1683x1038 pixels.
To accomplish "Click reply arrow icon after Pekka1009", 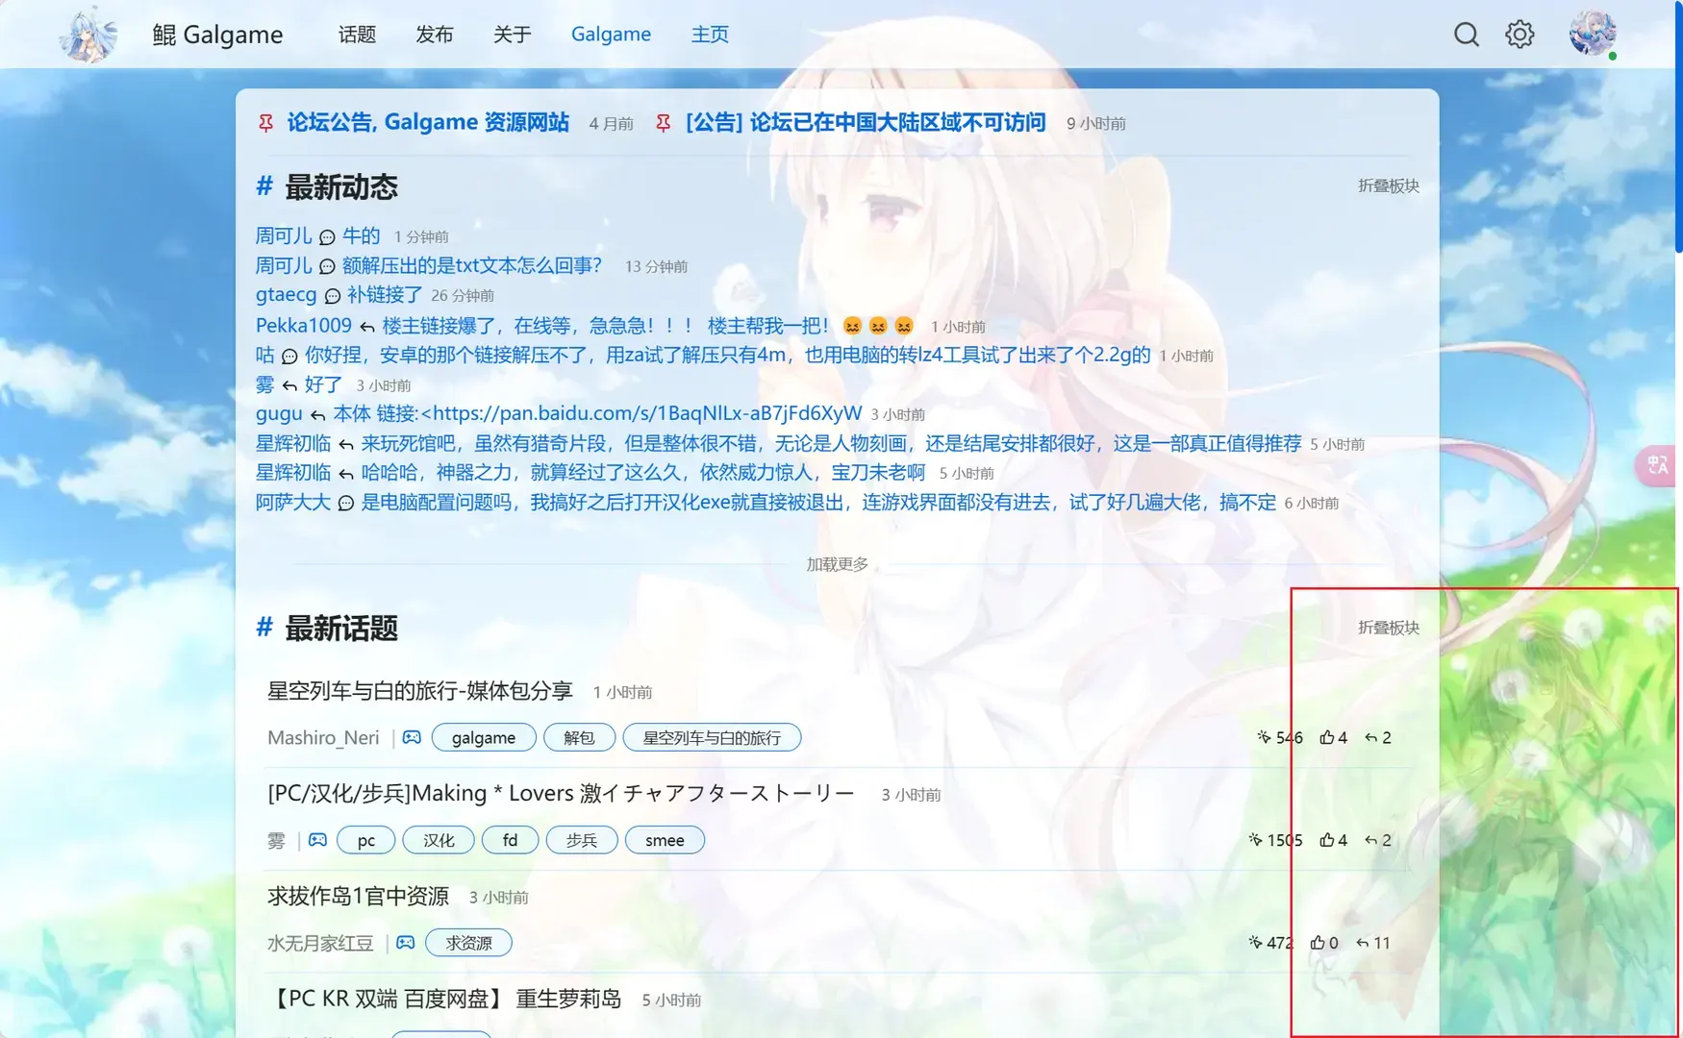I will (366, 327).
